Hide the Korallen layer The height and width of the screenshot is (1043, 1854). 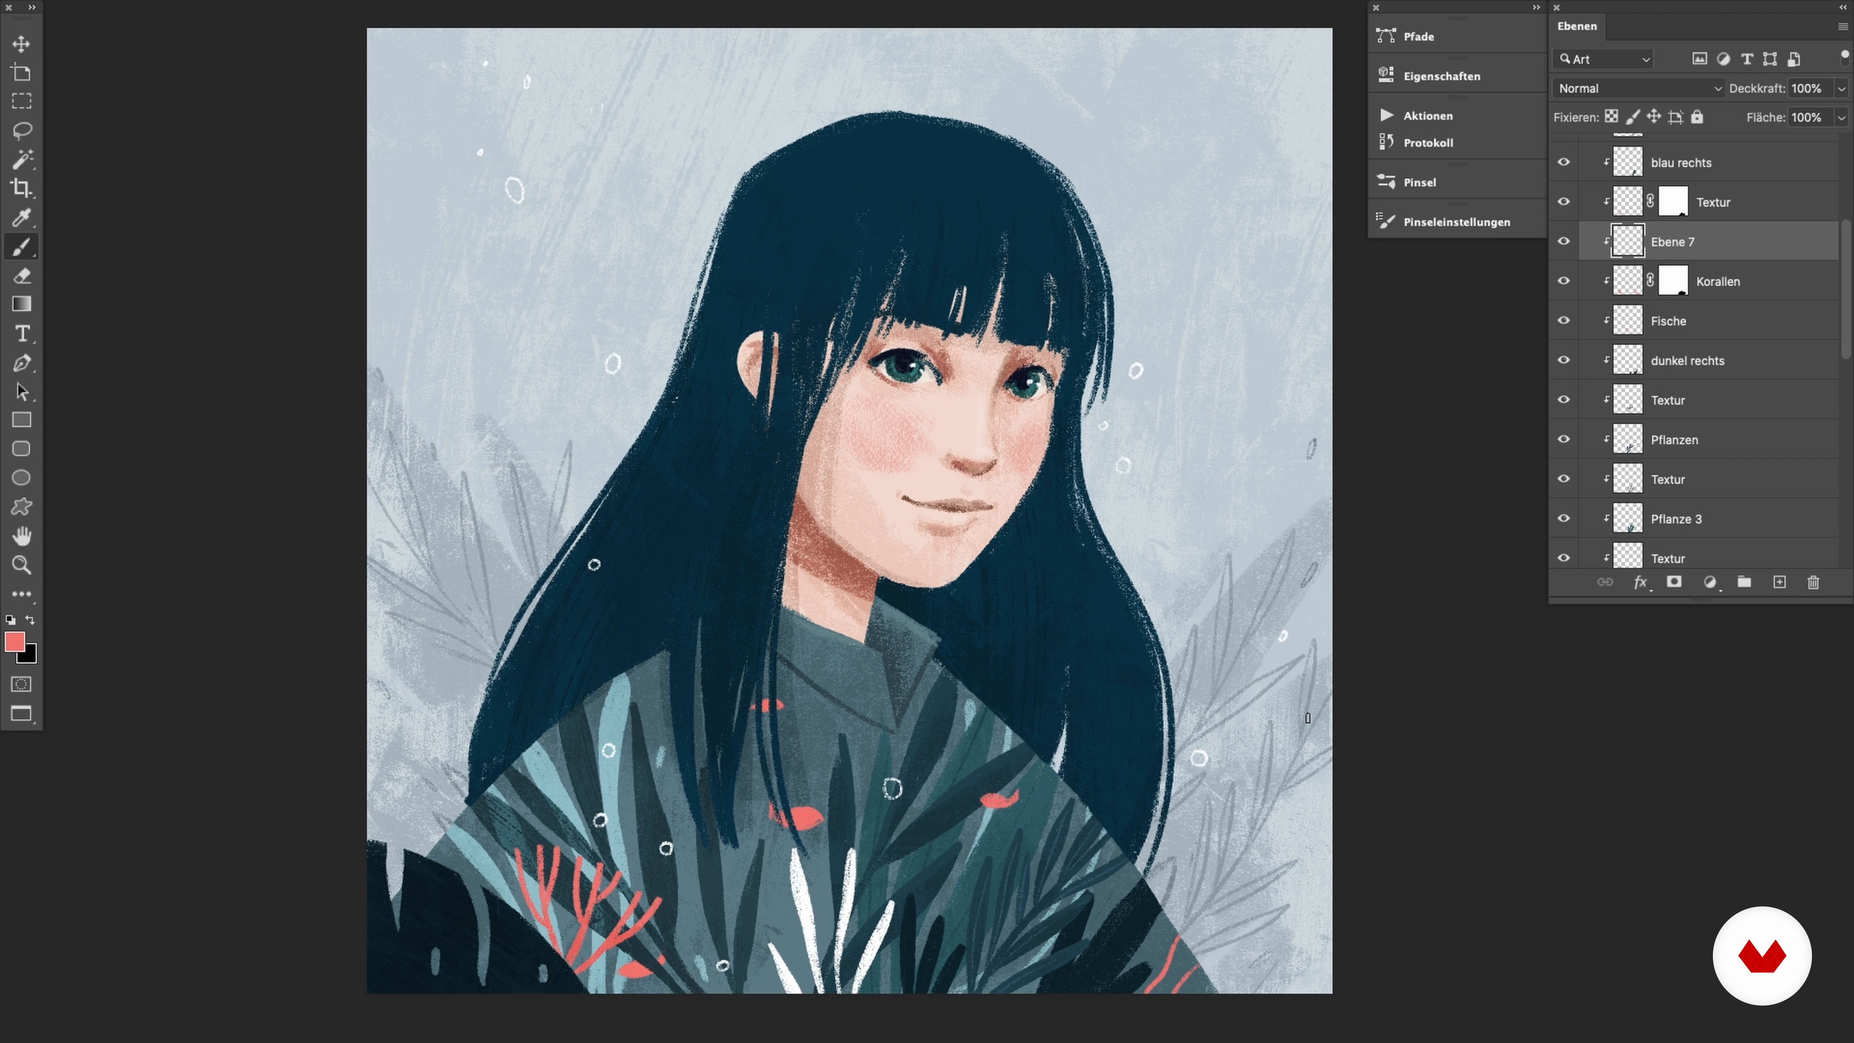(1563, 281)
